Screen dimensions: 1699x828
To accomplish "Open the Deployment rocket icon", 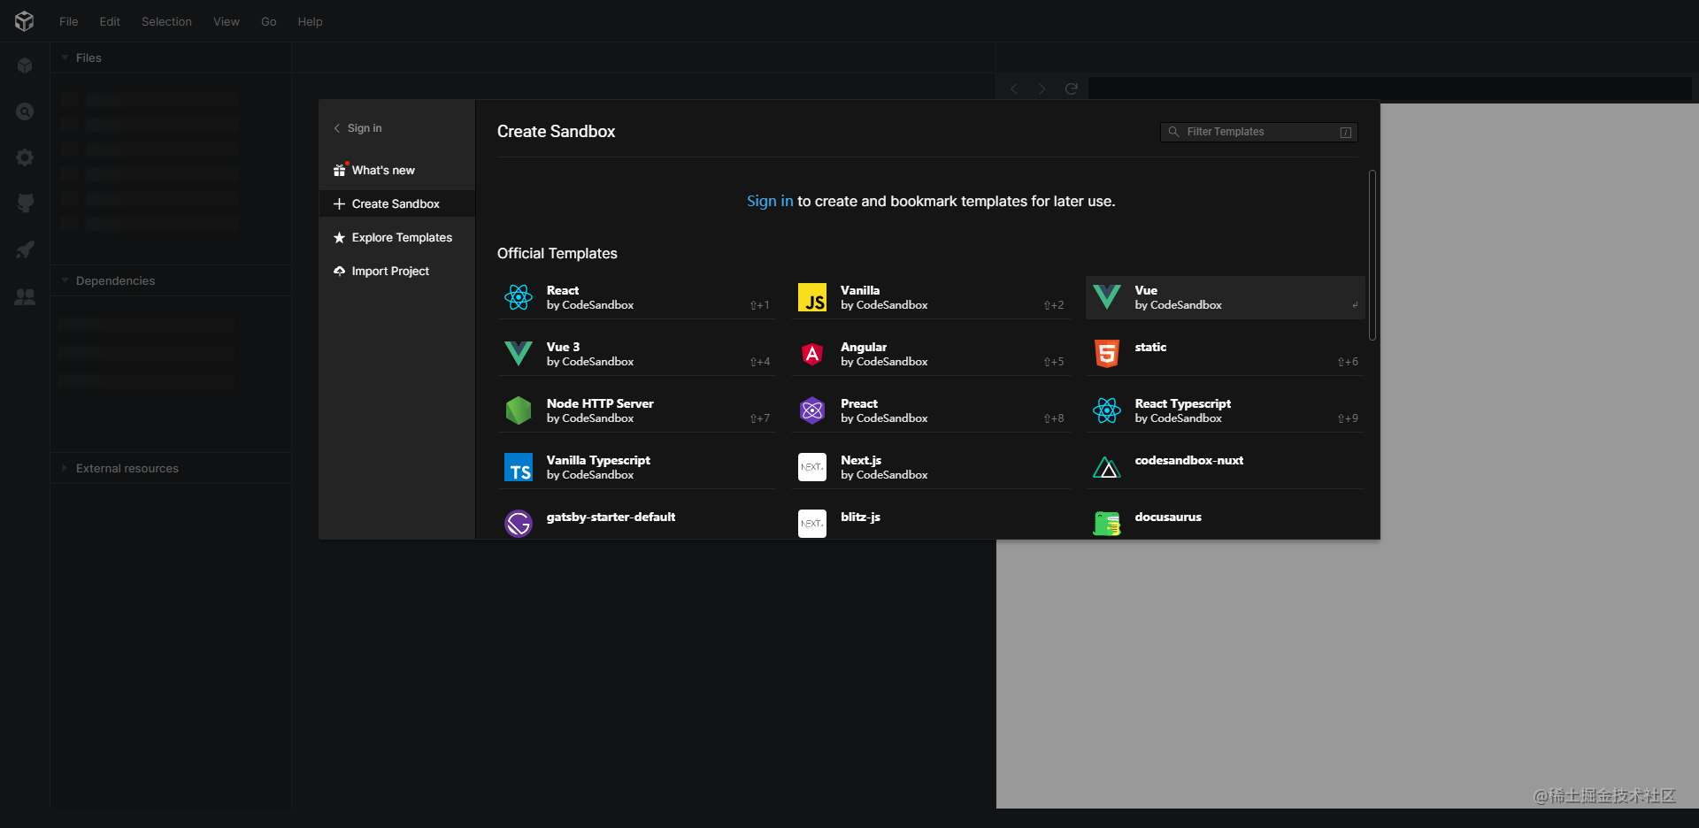I will pyautogui.click(x=25, y=250).
